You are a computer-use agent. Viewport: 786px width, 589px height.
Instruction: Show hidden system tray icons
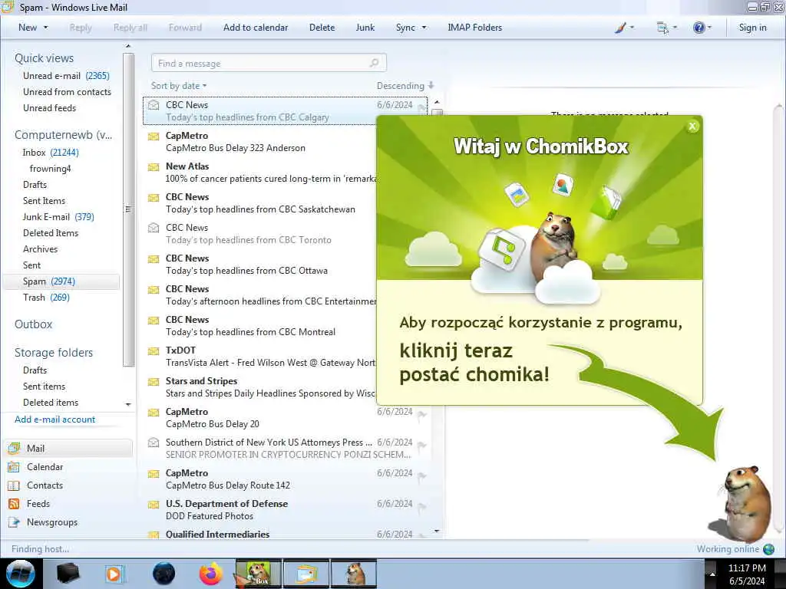712,574
